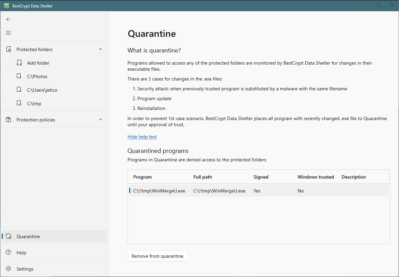This screenshot has height=277, width=399.
Task: Select the Add folder entry
Action: pos(54,63)
